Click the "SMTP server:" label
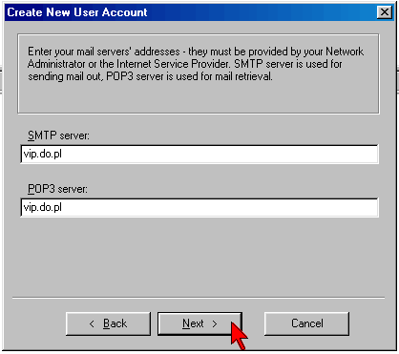Screen dimensions: 399x354 58,135
